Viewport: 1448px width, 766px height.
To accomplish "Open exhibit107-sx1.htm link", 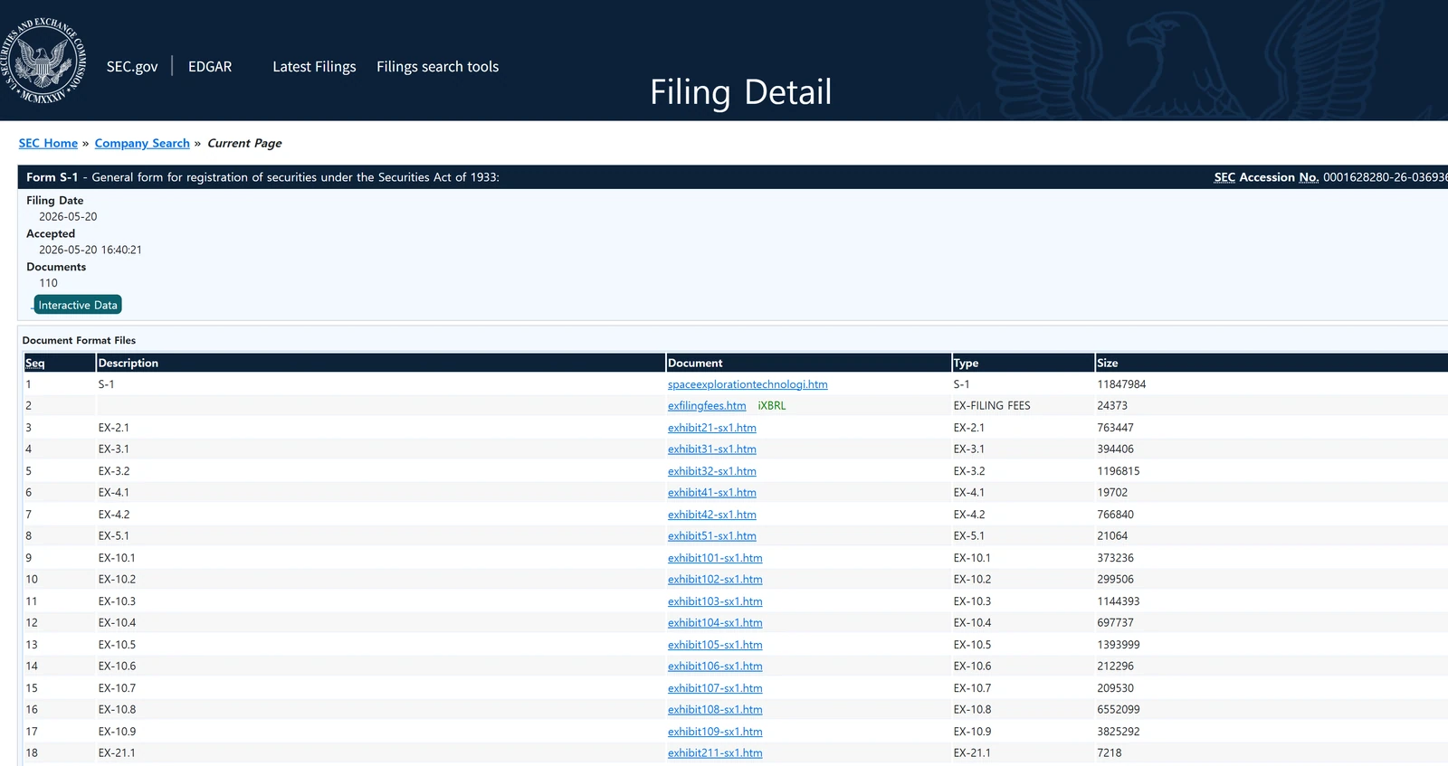I will tap(715, 688).
